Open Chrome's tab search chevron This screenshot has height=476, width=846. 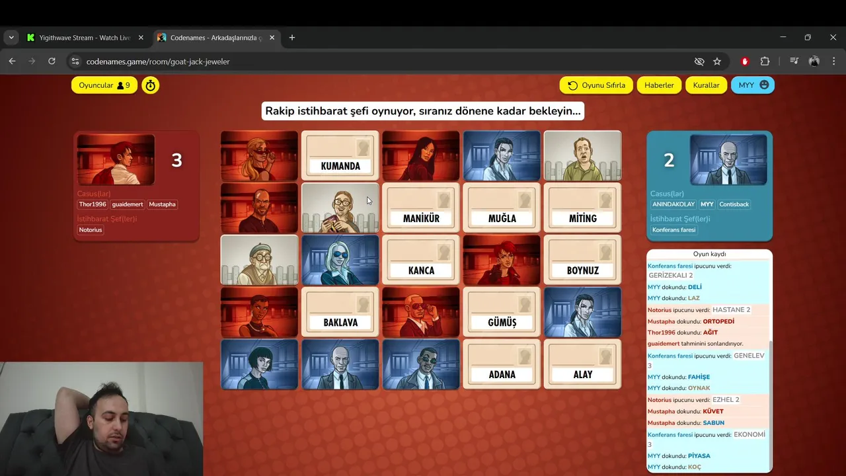(11, 38)
